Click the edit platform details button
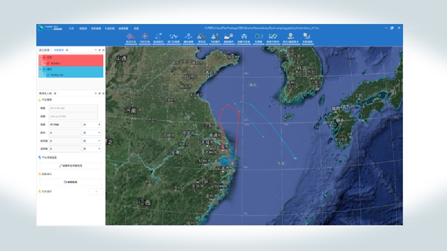Screen dimensions: 447x251 [71, 166]
